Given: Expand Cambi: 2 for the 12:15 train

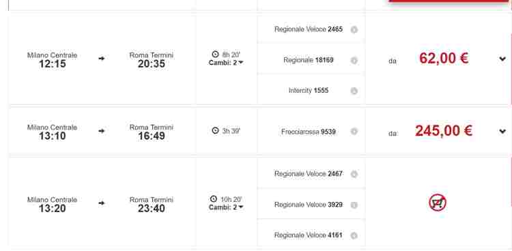Looking at the screenshot, I should pos(226,62).
